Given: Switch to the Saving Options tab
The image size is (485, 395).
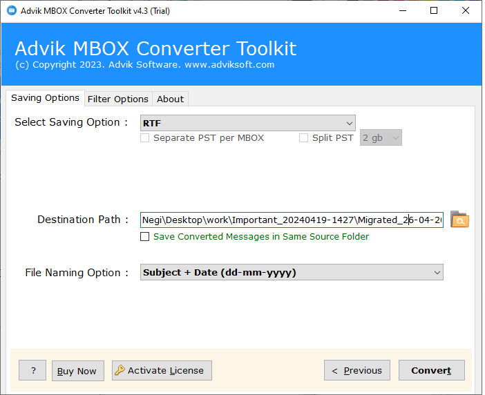Looking at the screenshot, I should click(x=45, y=98).
